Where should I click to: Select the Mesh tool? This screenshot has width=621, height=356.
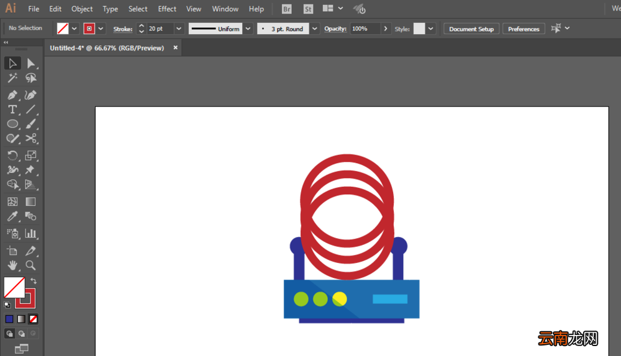coord(12,202)
